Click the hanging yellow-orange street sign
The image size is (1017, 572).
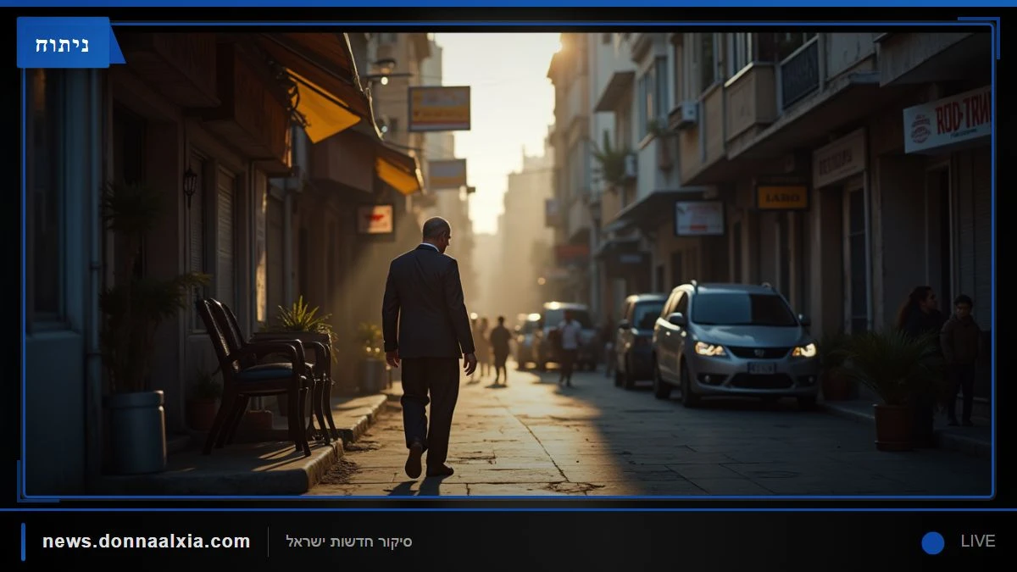tap(439, 108)
